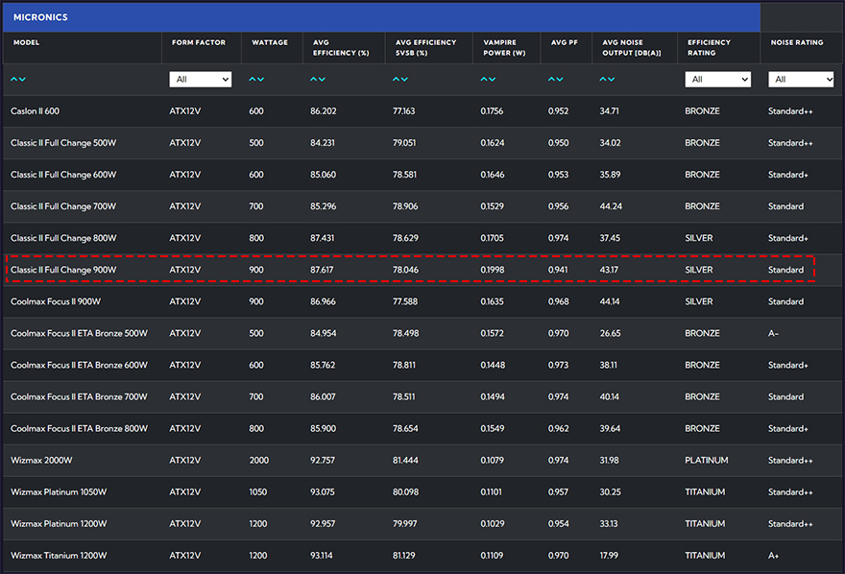Select Classic II Full Change 800W model
Image resolution: width=845 pixels, height=574 pixels.
[63, 238]
